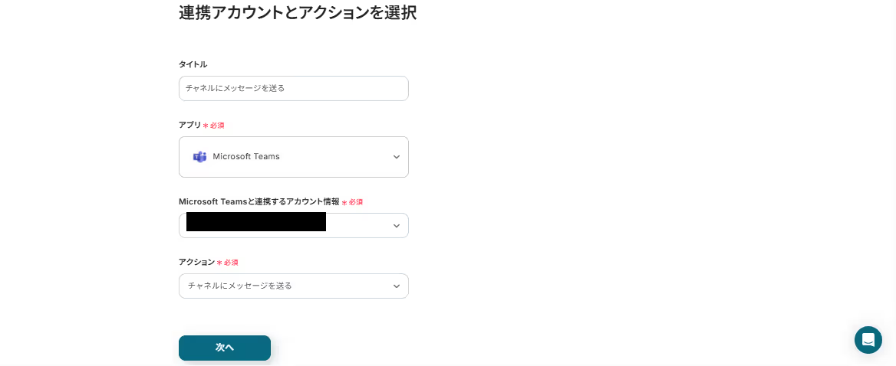The width and height of the screenshot is (896, 366).
Task: Click the red asterisk next to アクション
Action: pyautogui.click(x=219, y=263)
